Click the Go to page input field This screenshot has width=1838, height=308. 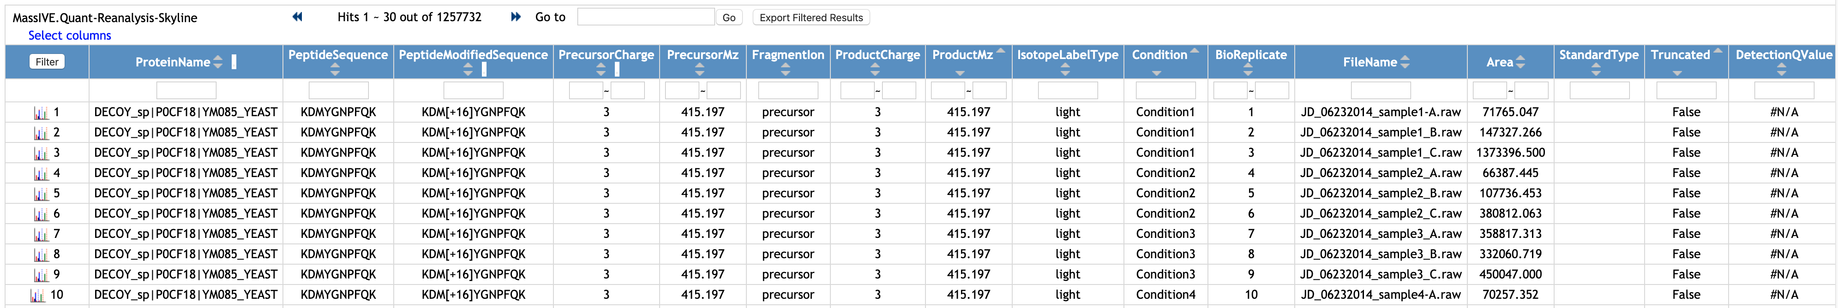coord(645,17)
